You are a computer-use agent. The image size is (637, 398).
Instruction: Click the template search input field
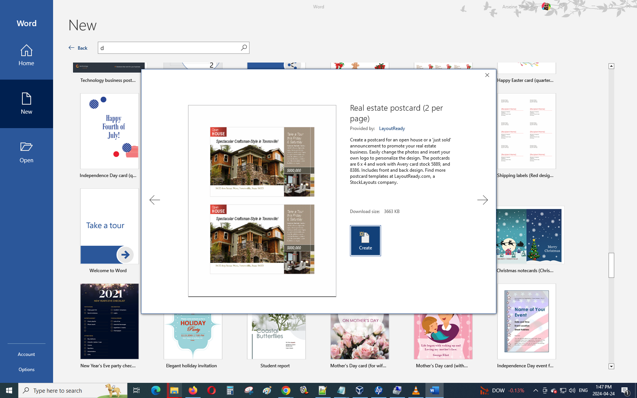169,48
